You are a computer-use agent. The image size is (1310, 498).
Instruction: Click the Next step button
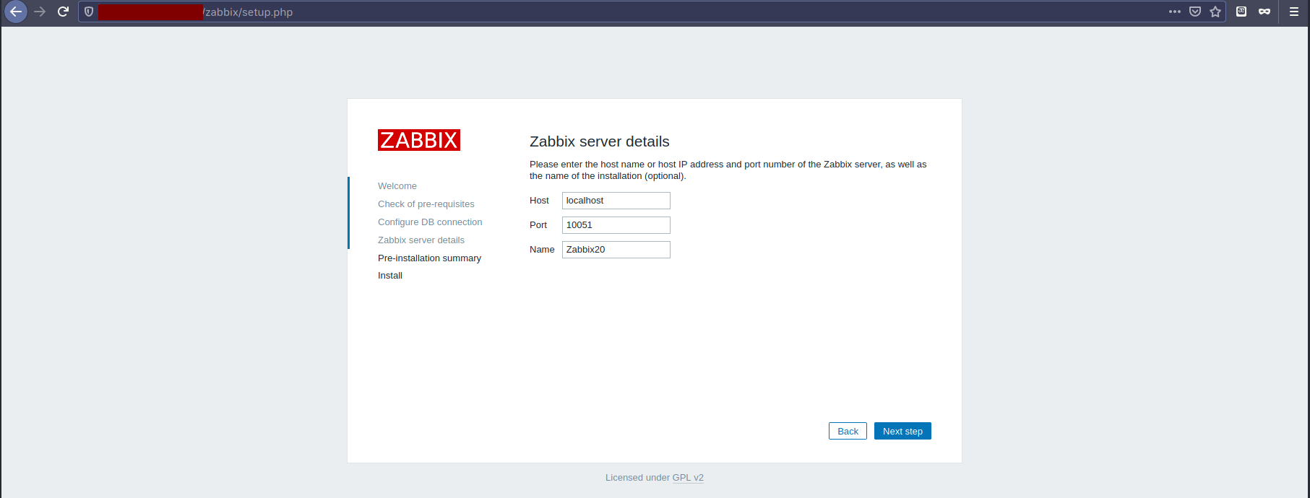902,431
